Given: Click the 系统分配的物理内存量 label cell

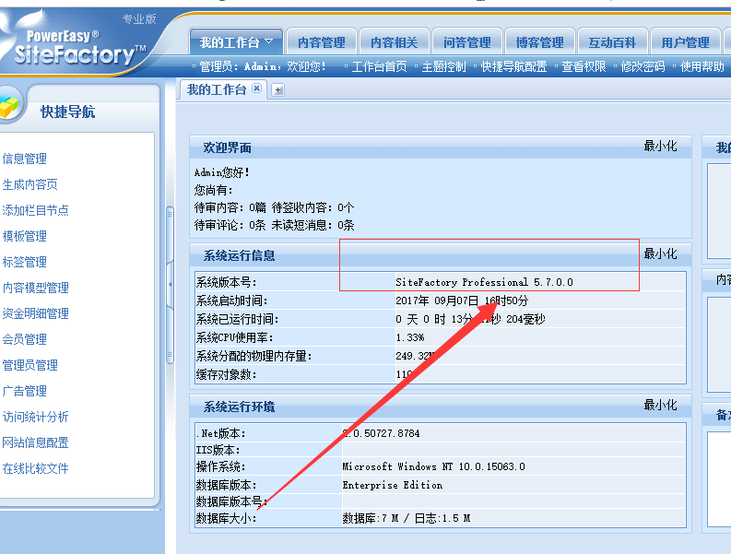Looking at the screenshot, I should [x=295, y=356].
